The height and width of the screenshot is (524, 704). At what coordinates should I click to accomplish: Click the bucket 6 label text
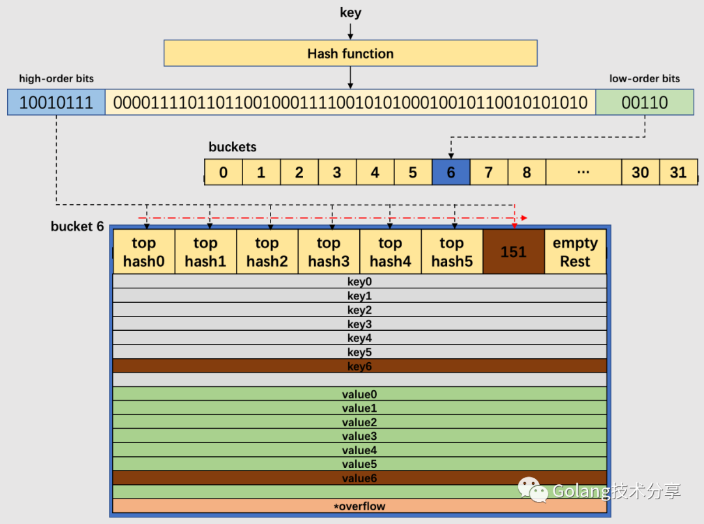pyautogui.click(x=78, y=226)
